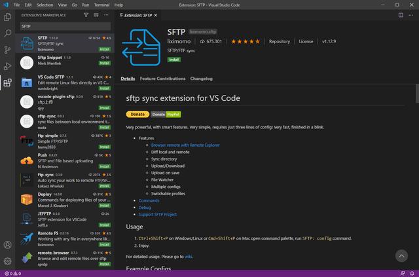Viewport: 419px width, 277px height.
Task: Open Browser remote with Remote Explorer link
Action: click(185, 145)
